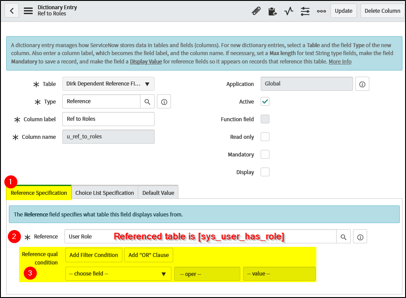Open the activity stream pulse icon
406x298 pixels.
pyautogui.click(x=288, y=11)
